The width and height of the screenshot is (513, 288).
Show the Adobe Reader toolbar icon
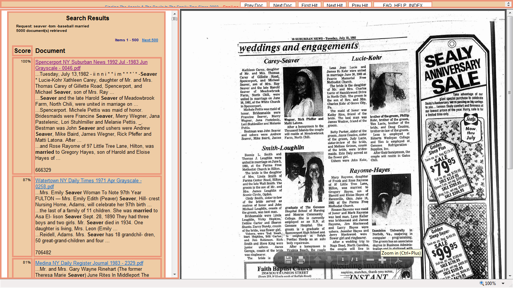pos(399,260)
